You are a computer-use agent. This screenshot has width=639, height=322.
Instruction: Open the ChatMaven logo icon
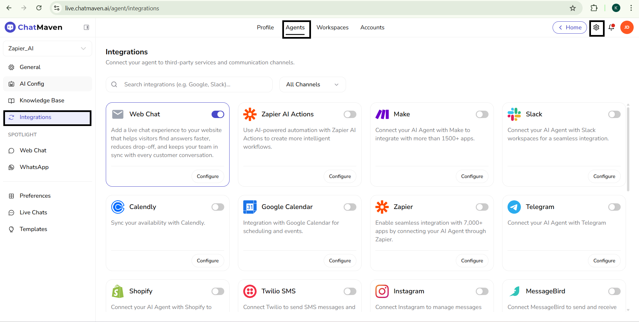[x=10, y=27]
